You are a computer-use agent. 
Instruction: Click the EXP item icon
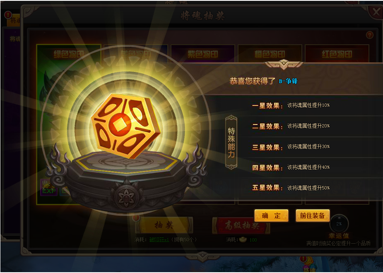49,187
